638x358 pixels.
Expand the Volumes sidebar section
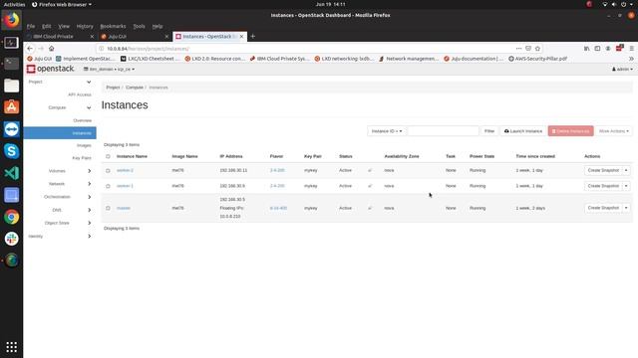(60, 171)
